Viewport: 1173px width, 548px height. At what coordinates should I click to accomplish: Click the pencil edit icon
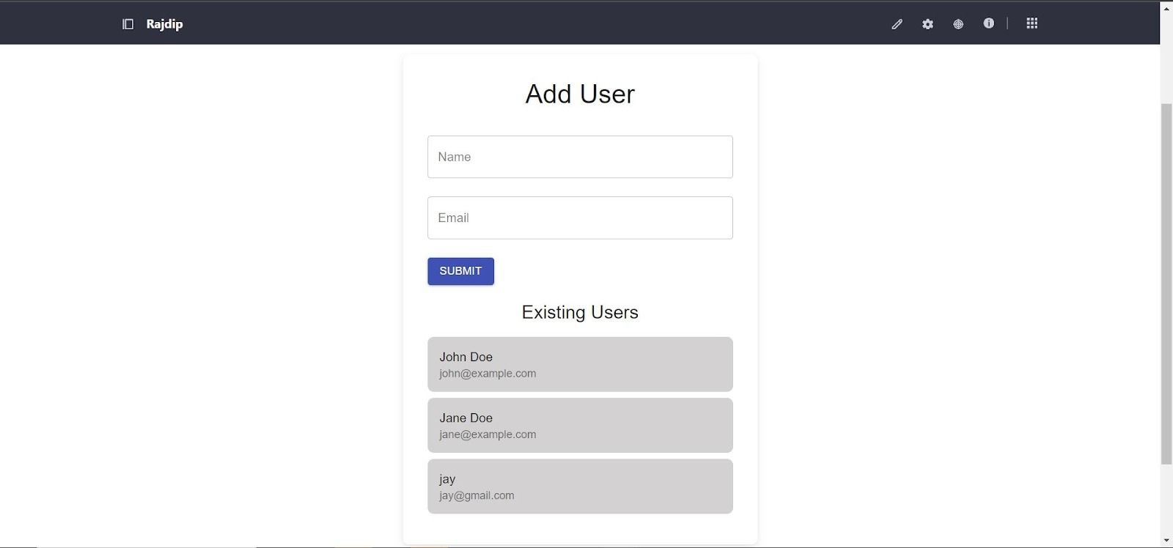pyautogui.click(x=897, y=24)
